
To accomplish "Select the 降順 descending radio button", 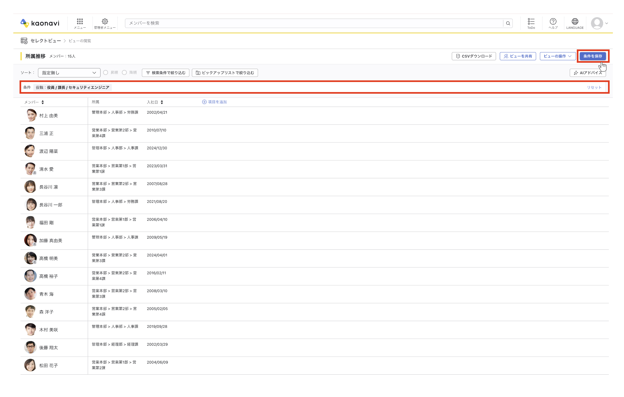I will pyautogui.click(x=124, y=73).
